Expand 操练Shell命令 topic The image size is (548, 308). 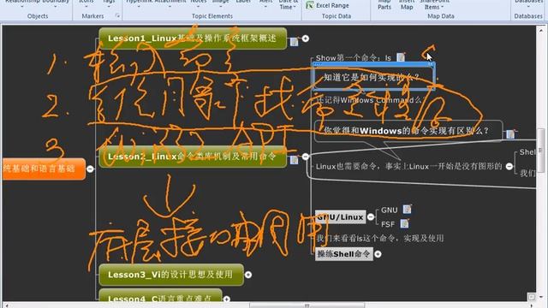point(378,254)
